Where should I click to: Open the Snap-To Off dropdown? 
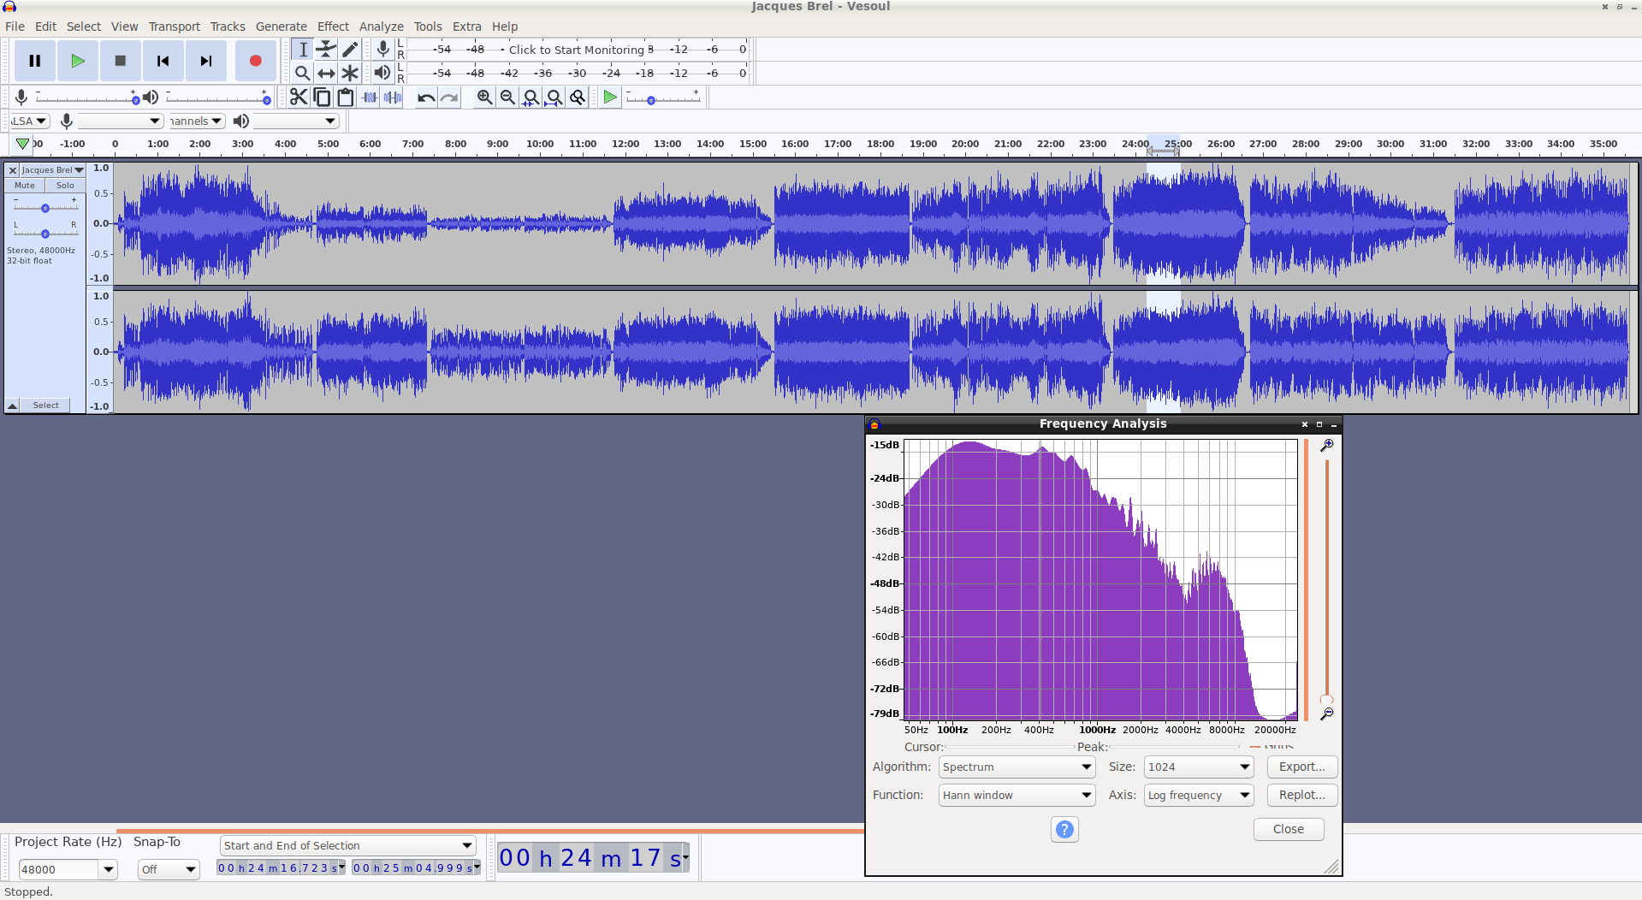[169, 870]
